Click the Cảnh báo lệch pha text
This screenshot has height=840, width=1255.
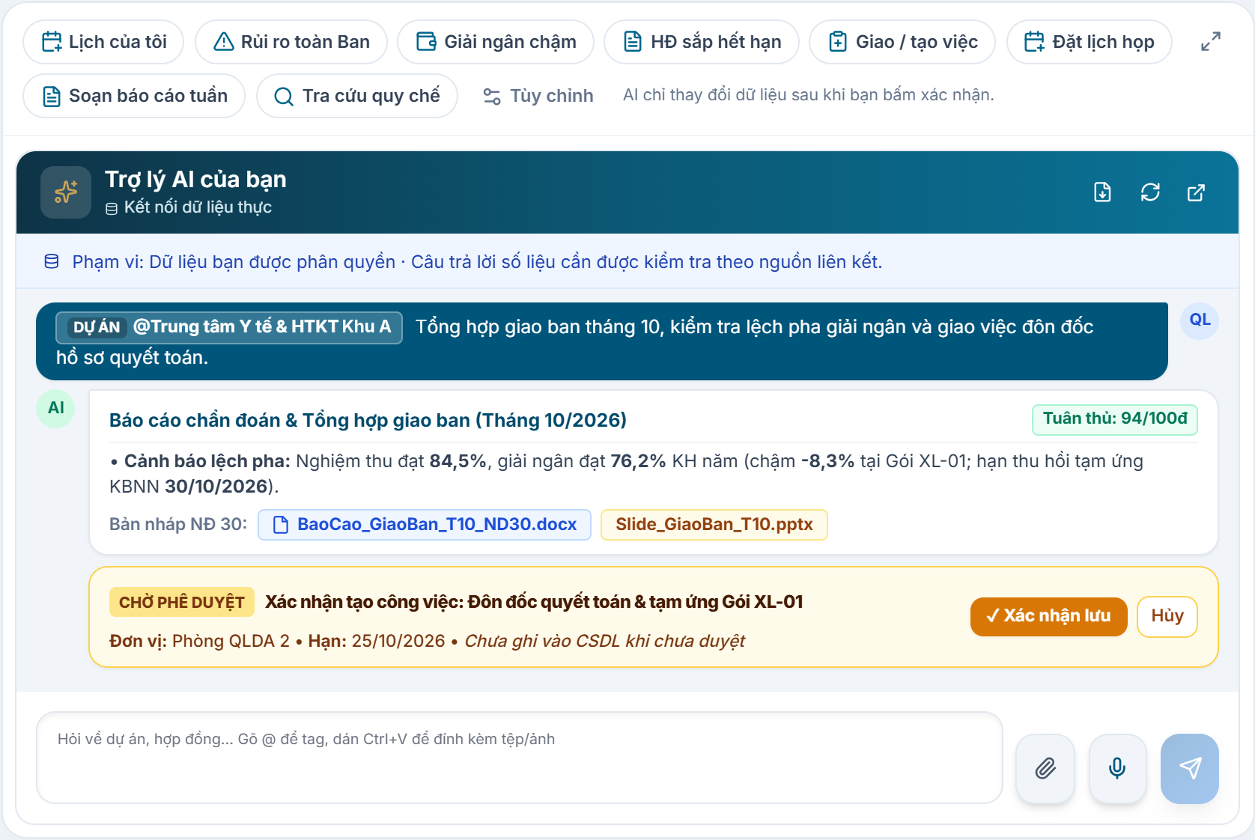point(207,461)
